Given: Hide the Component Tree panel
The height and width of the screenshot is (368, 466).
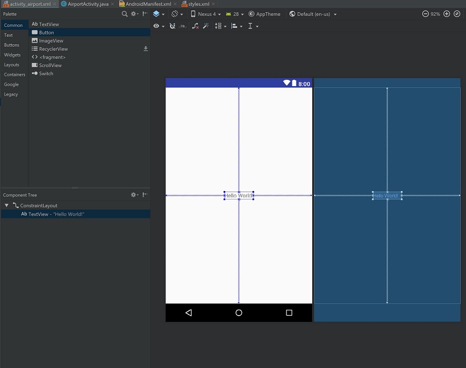Looking at the screenshot, I should point(145,195).
